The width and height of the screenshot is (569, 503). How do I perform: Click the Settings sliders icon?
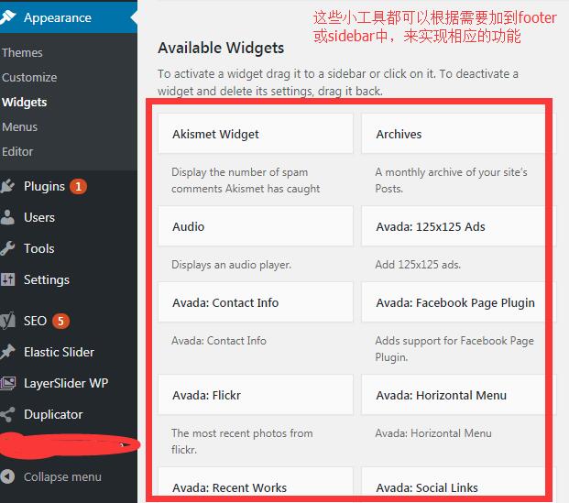[7, 279]
